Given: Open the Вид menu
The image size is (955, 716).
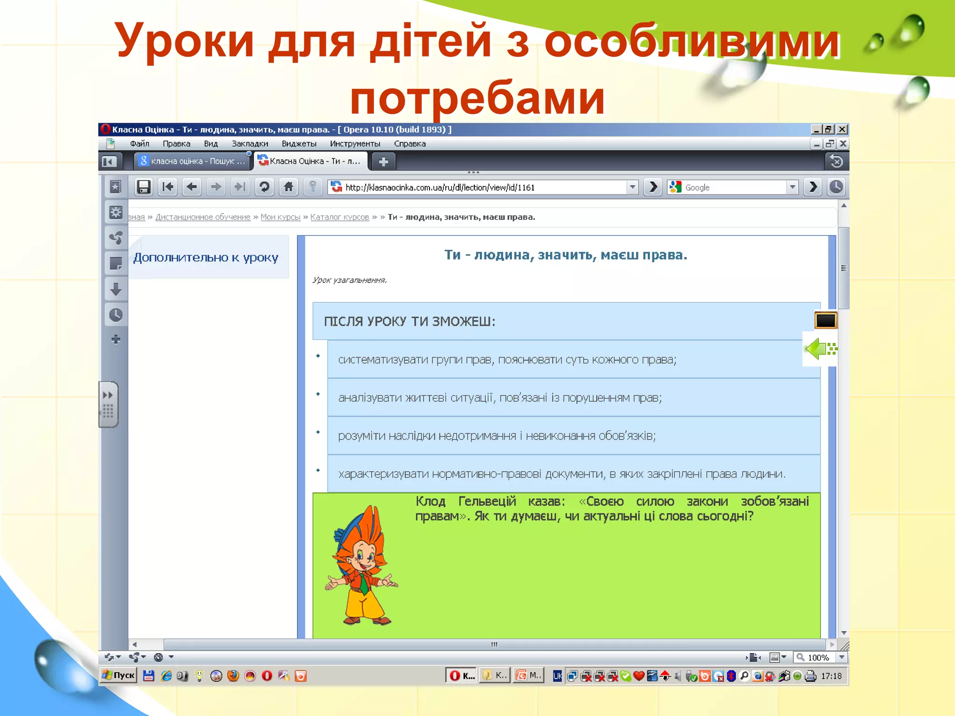Looking at the screenshot, I should point(211,144).
